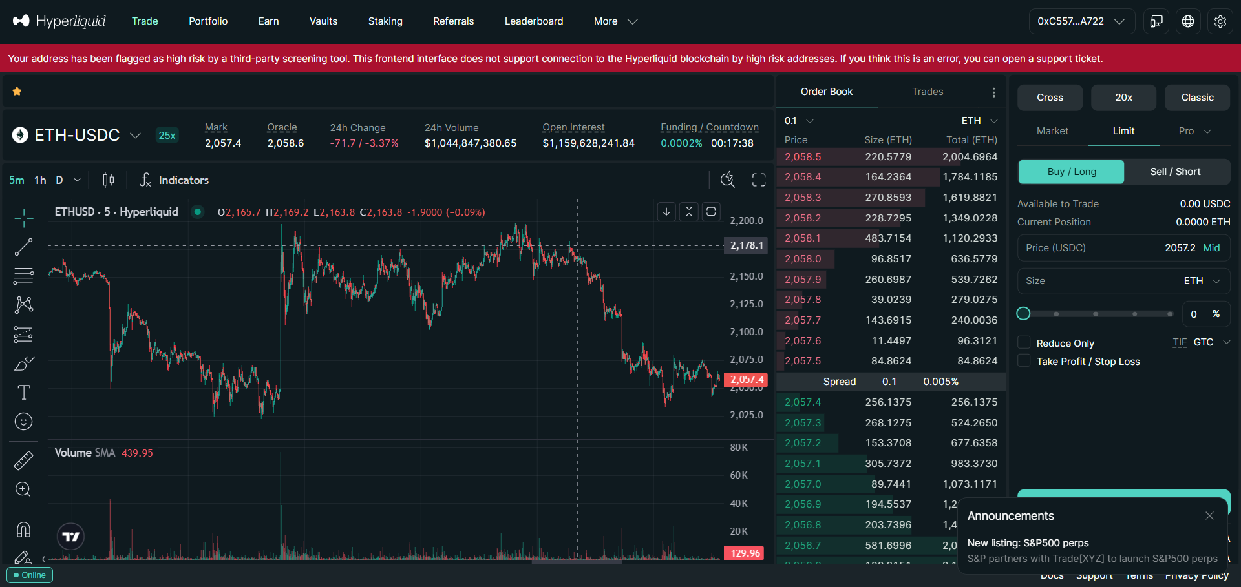Open the 0xC557...A722 wallet dropdown
1241x587 pixels.
[1081, 21]
